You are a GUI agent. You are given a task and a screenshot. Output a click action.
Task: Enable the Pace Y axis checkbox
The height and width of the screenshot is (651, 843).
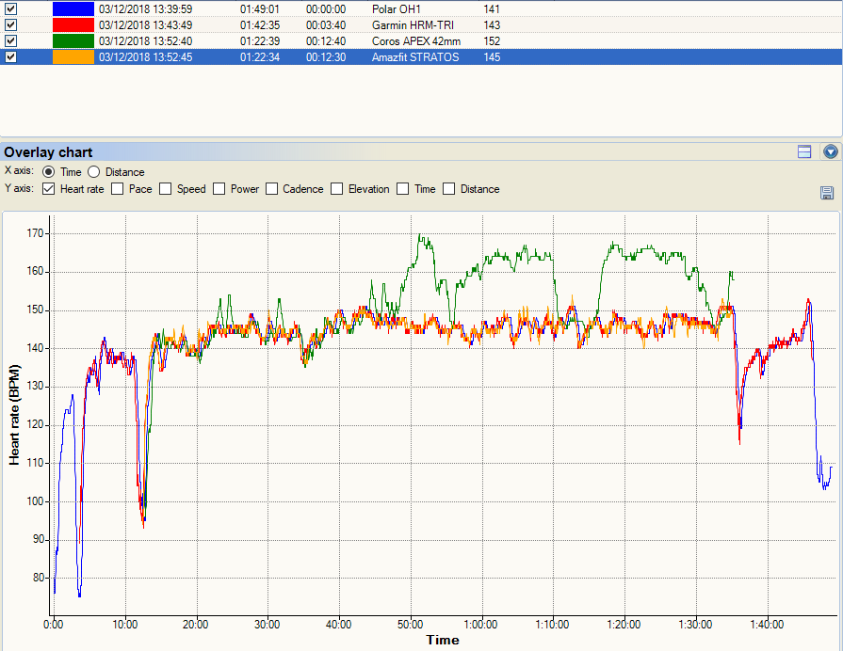pyautogui.click(x=117, y=189)
